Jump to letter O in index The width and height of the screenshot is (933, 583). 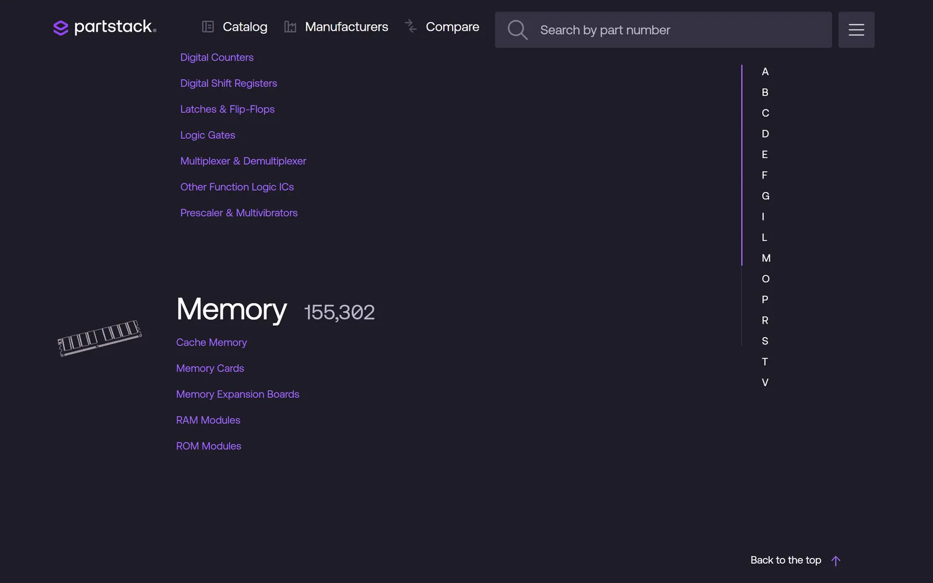(766, 279)
